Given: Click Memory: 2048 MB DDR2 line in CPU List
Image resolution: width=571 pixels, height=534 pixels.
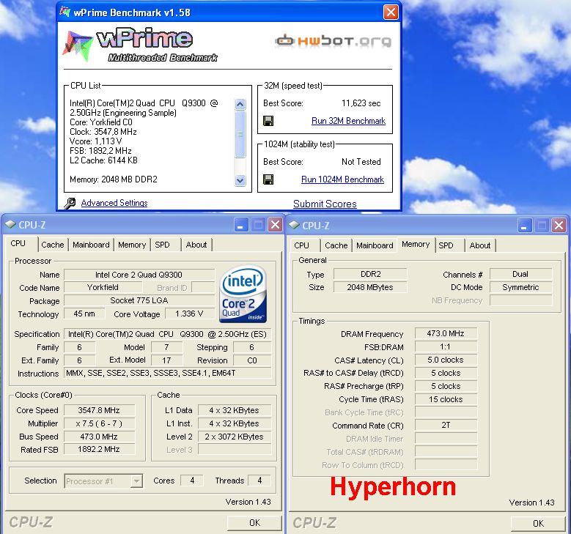Looking at the screenshot, I should [x=114, y=179].
